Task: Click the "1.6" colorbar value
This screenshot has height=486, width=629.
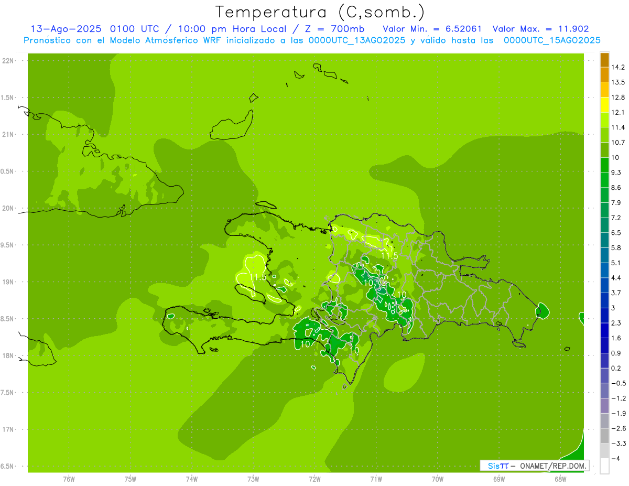Action: (616, 338)
